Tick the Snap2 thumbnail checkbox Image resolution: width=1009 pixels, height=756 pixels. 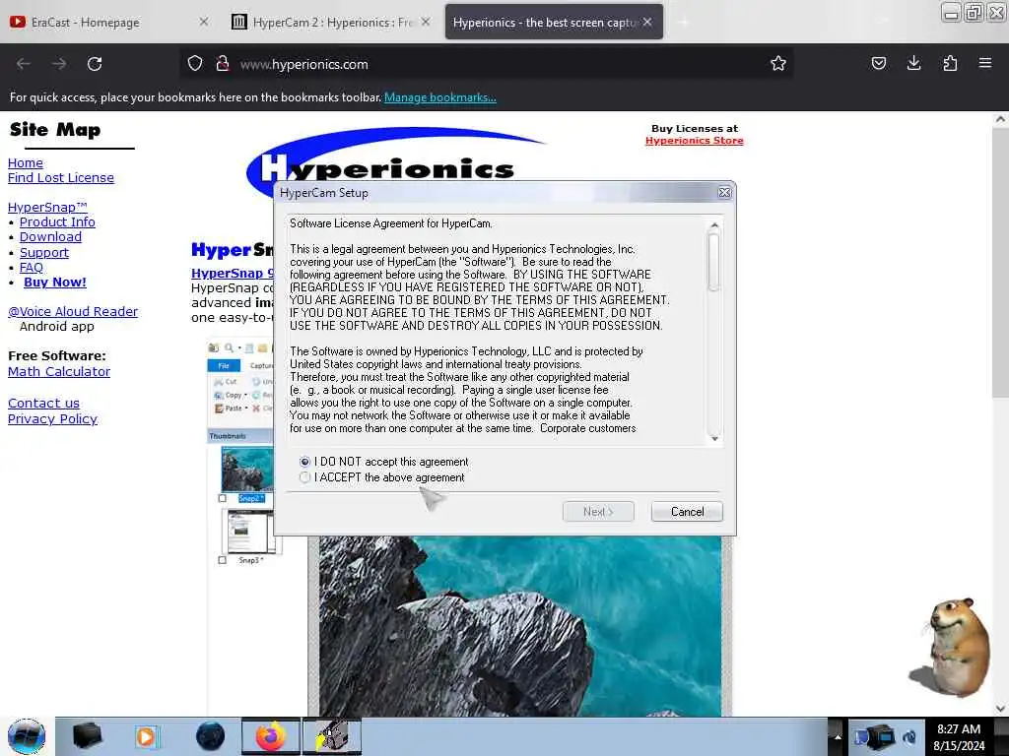tap(223, 498)
